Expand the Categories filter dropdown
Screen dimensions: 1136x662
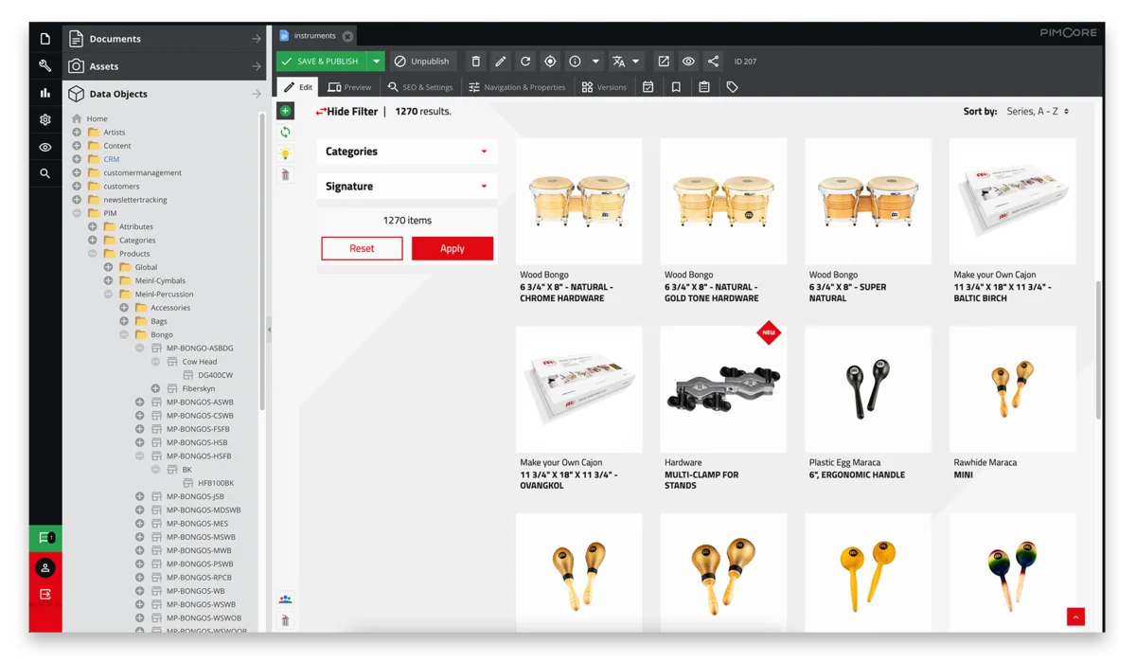[x=407, y=152]
